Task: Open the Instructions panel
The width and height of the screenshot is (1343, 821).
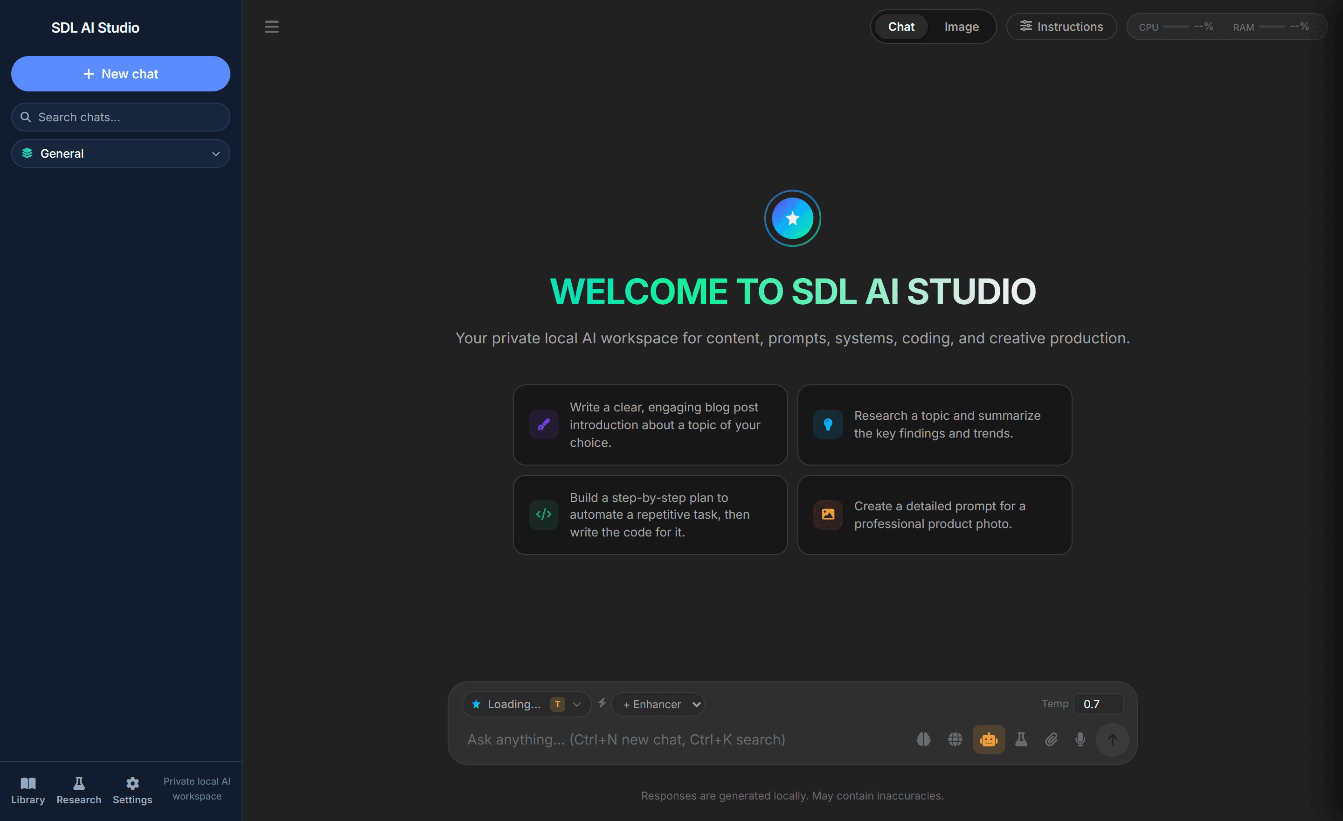Action: point(1061,27)
